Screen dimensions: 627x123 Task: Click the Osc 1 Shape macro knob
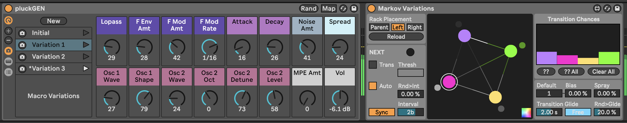(144, 98)
